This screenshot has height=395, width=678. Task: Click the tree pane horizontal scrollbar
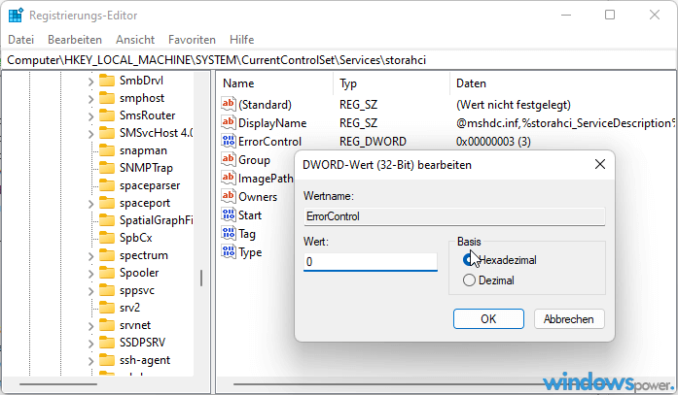tap(58, 383)
